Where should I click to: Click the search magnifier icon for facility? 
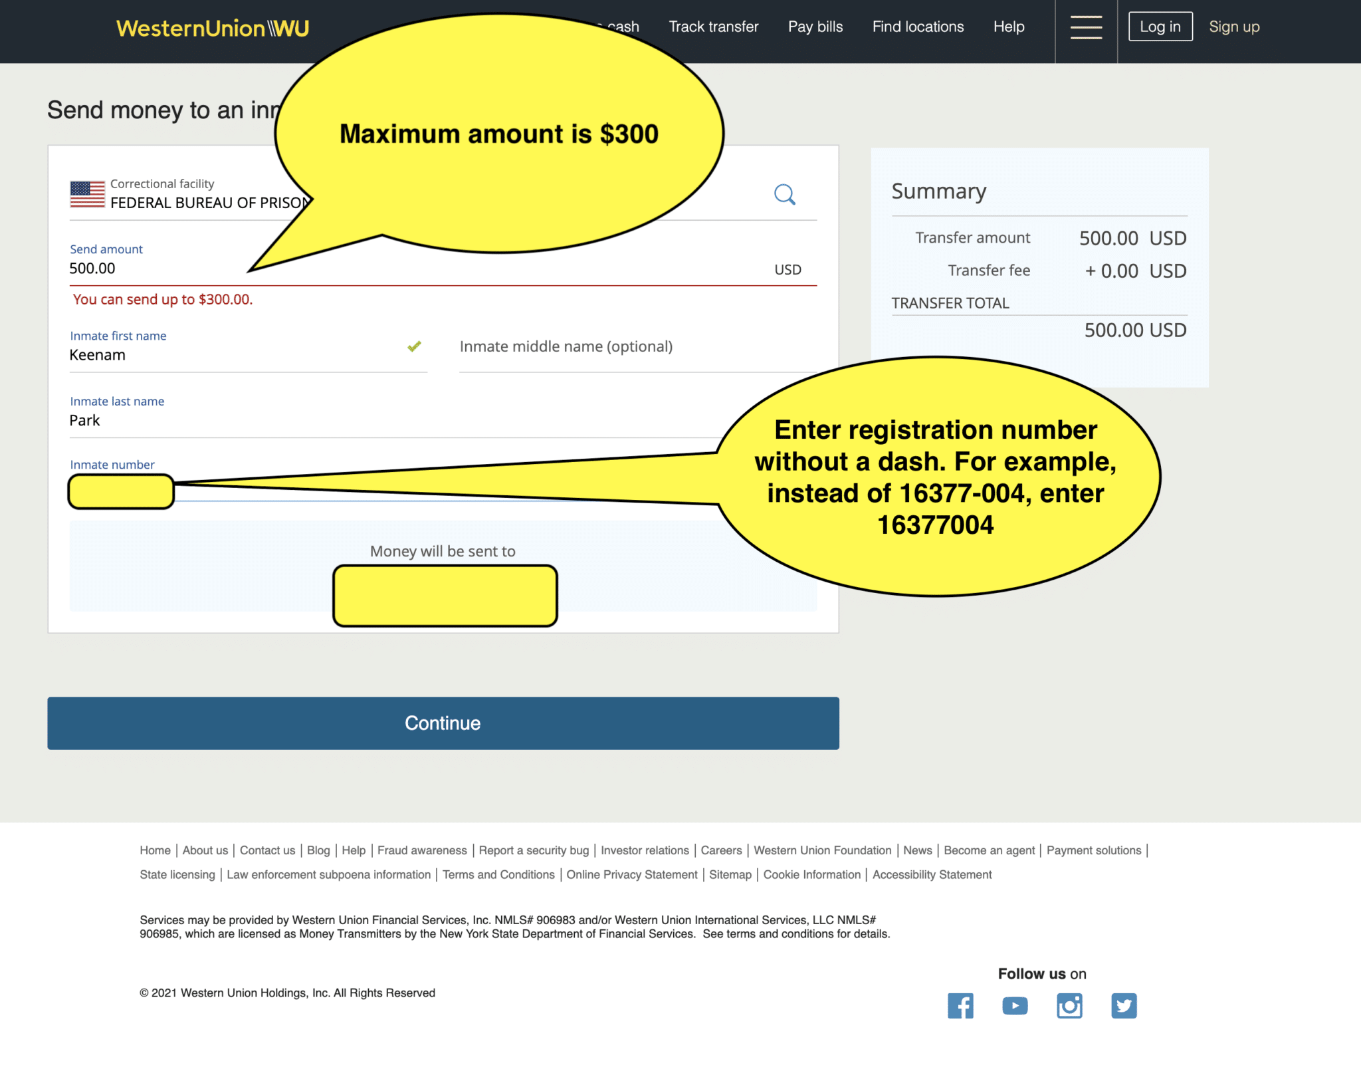pyautogui.click(x=785, y=194)
